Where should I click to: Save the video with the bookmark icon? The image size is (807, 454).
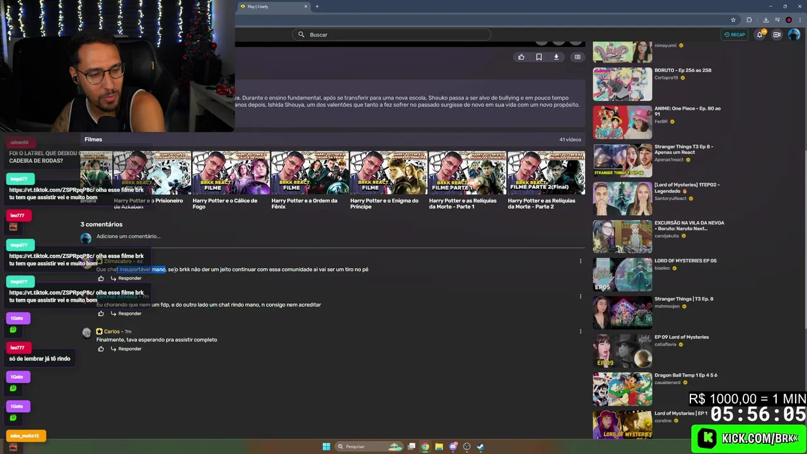tap(539, 57)
